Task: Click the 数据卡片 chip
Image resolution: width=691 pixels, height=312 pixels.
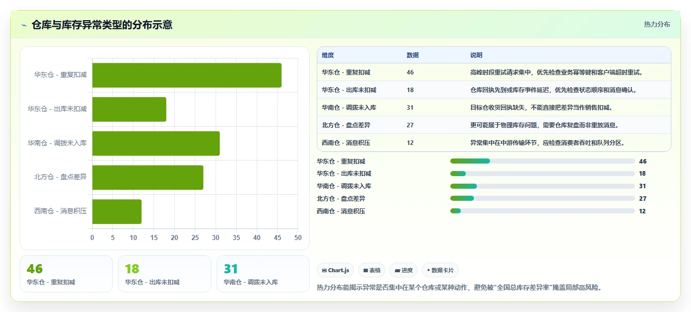Action: (440, 270)
